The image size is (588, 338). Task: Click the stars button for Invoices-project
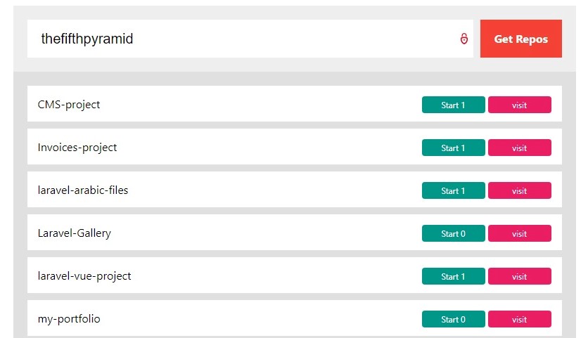tap(453, 148)
